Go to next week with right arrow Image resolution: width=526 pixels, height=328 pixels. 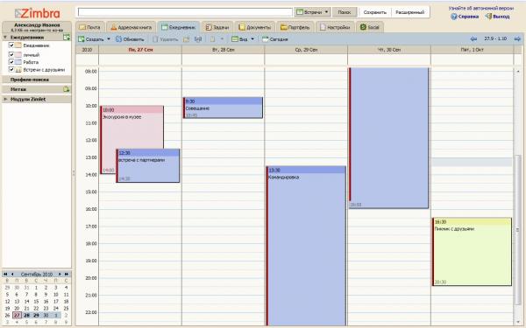(x=517, y=38)
